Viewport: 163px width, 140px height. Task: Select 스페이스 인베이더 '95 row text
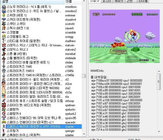click(35, 118)
